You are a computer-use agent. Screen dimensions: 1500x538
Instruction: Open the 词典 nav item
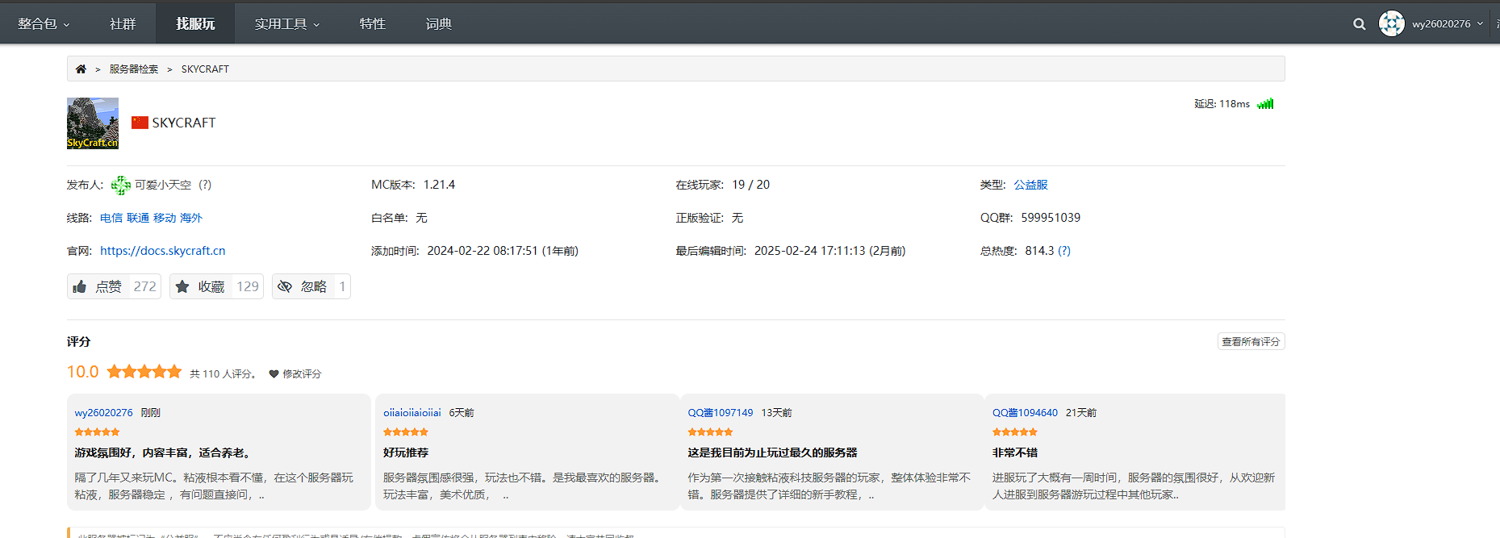click(438, 24)
